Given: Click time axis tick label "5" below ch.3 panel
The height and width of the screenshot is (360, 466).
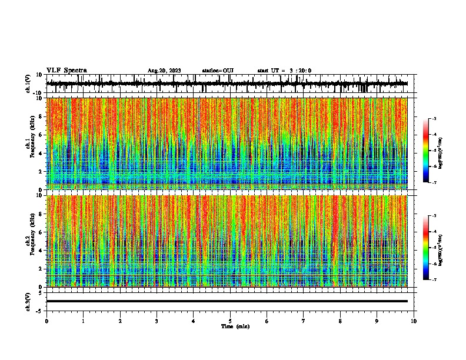Looking at the screenshot, I should pos(230,321).
